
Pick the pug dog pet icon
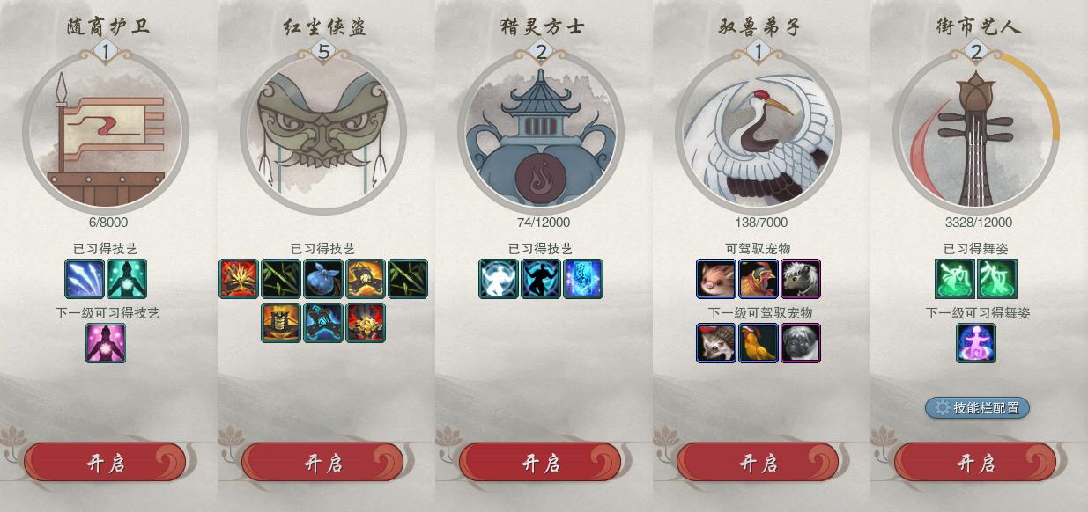pyautogui.click(x=801, y=343)
